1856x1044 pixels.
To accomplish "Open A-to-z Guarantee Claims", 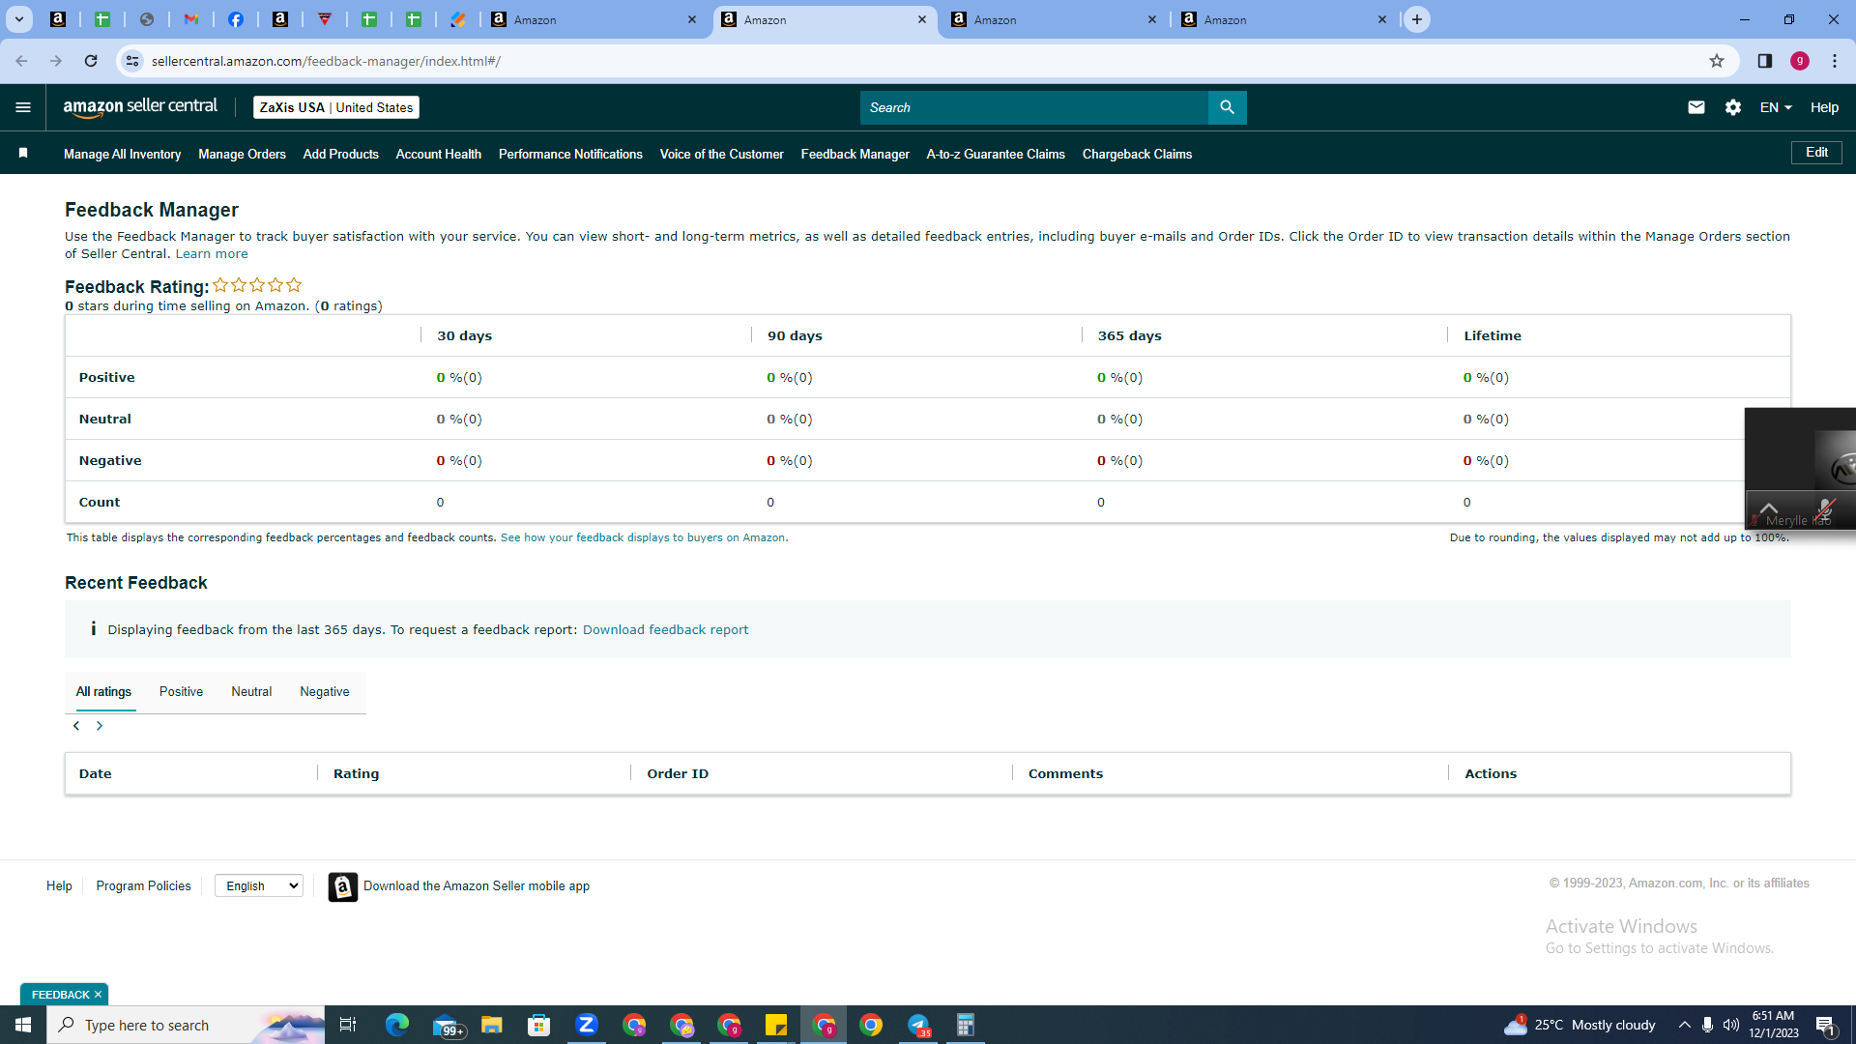I will click(x=996, y=154).
